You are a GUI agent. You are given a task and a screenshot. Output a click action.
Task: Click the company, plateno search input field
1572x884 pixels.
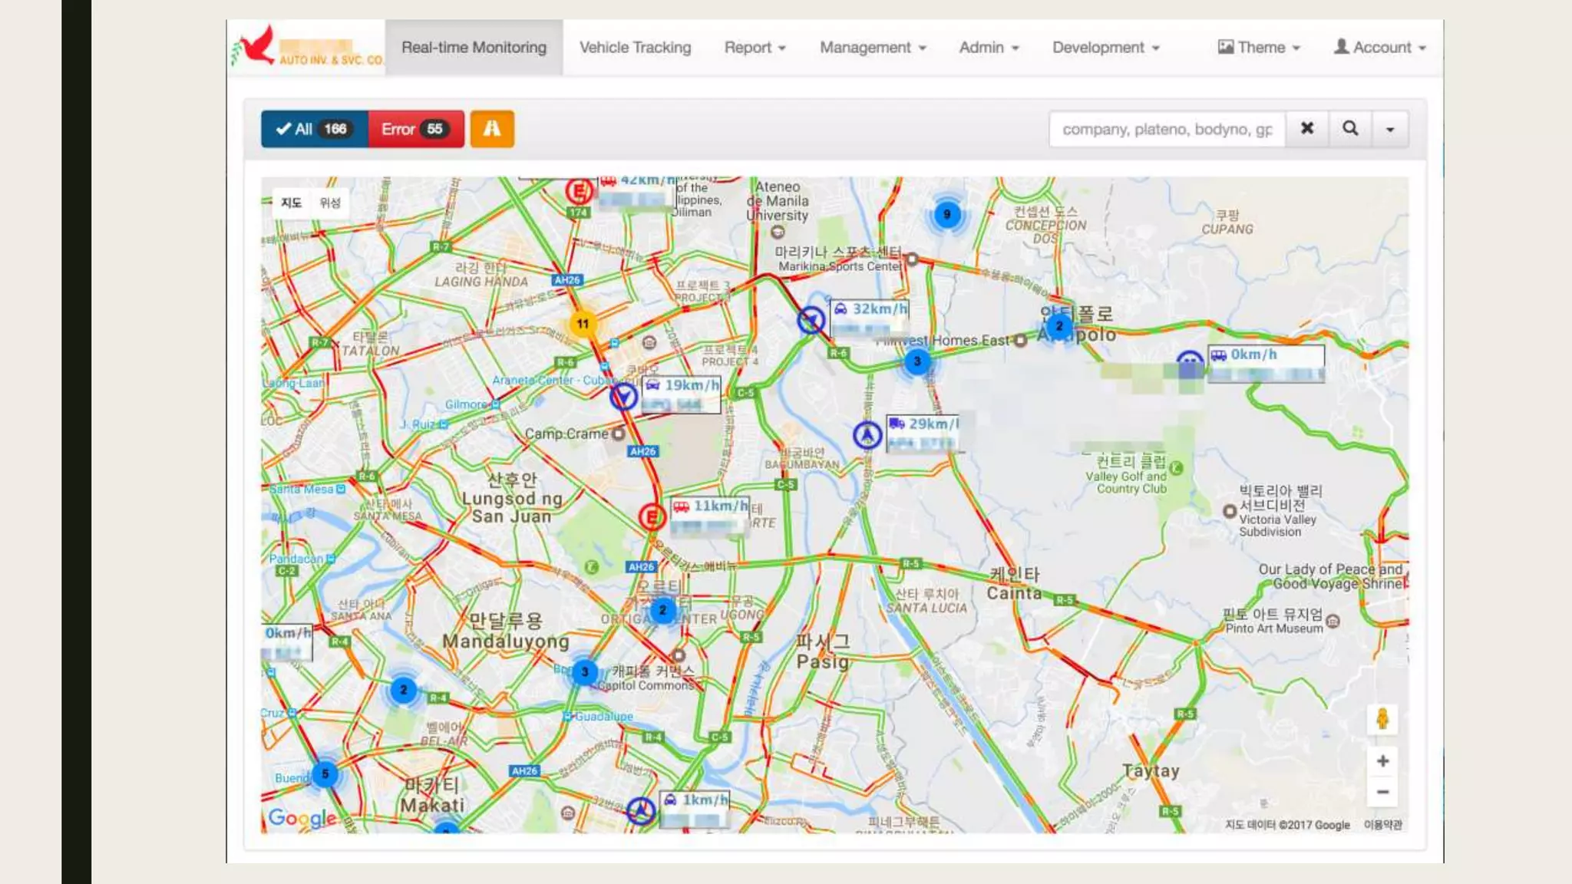[x=1167, y=129]
